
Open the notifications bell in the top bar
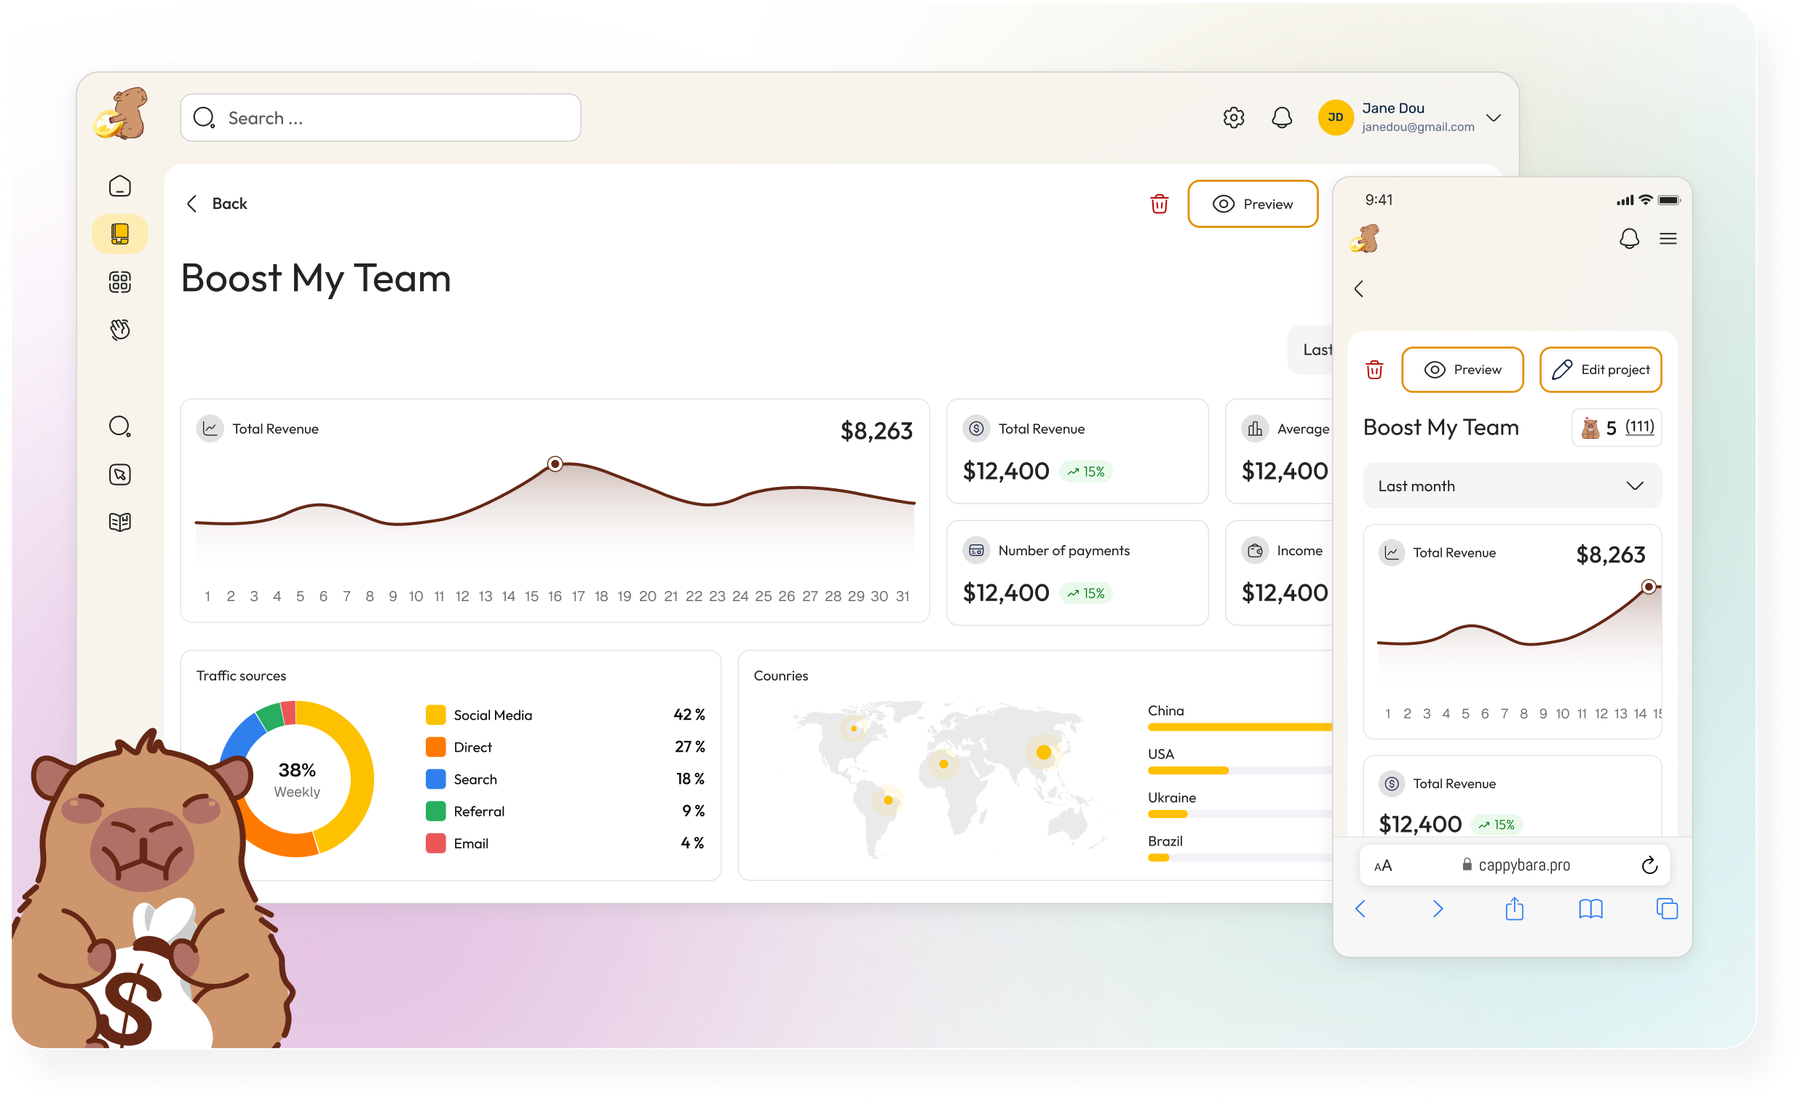pyautogui.click(x=1280, y=117)
